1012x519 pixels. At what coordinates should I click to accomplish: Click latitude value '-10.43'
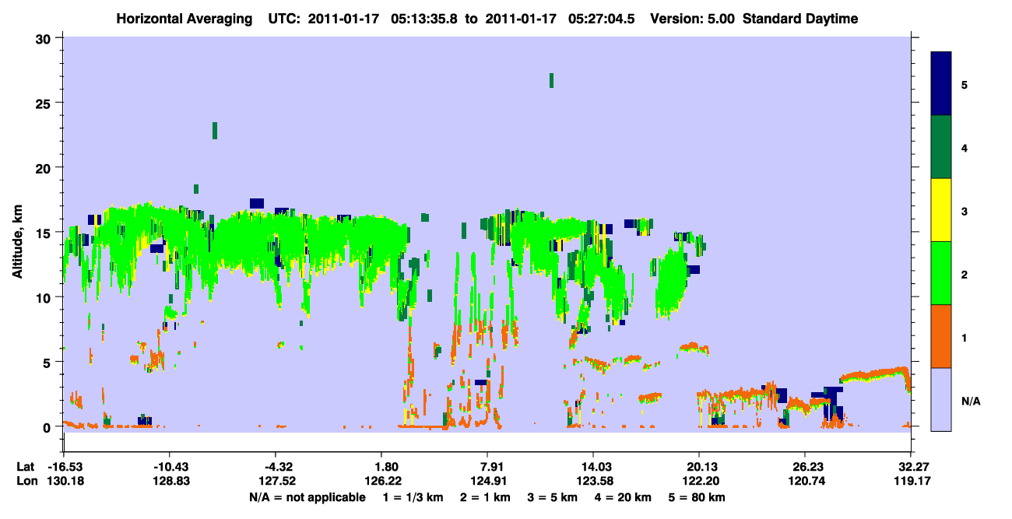170,467
